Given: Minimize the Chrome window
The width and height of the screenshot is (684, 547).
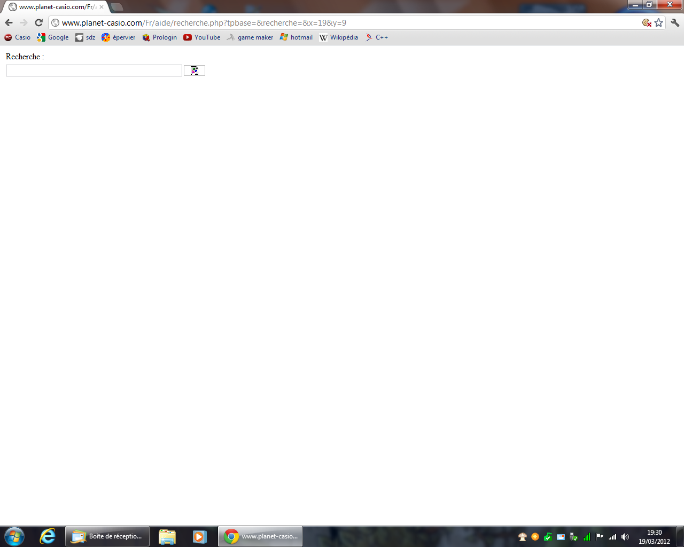Looking at the screenshot, I should point(635,4).
